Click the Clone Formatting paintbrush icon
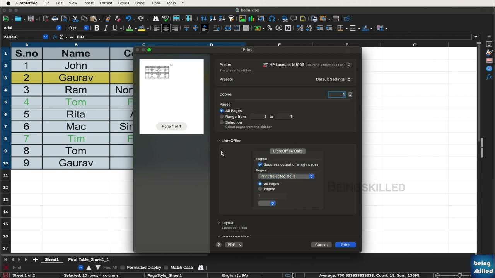The height and width of the screenshot is (278, 495). pyautogui.click(x=108, y=19)
